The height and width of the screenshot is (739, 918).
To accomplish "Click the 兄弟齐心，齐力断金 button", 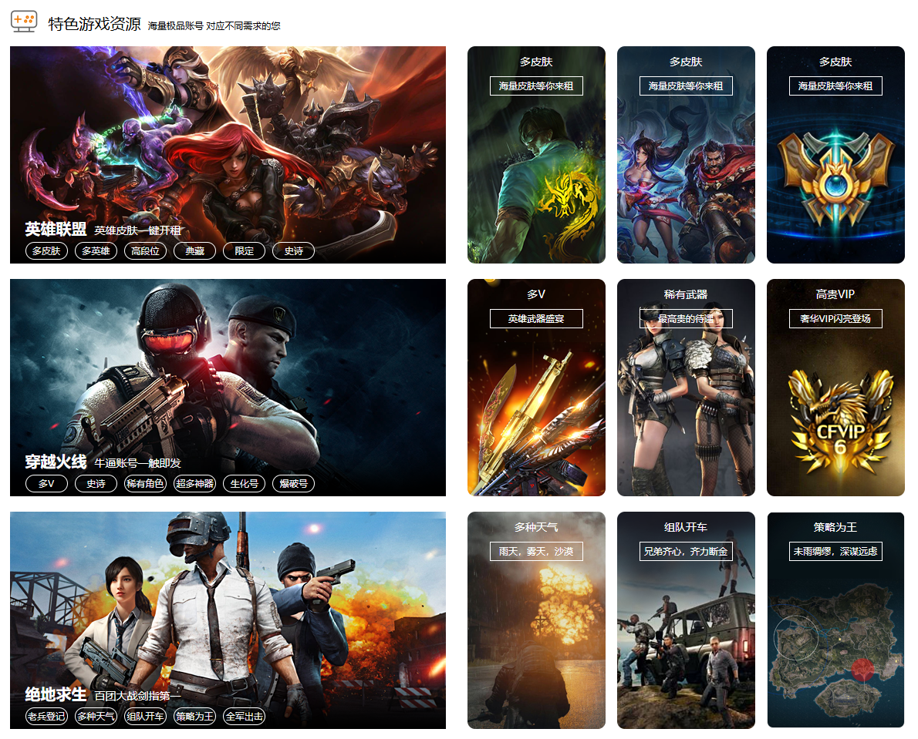I will coord(686,551).
